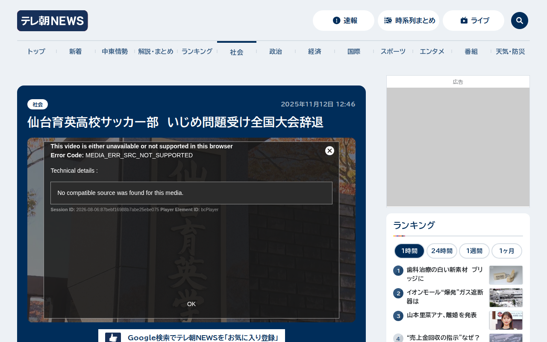Open the エンタメ nav tab
This screenshot has height=342, width=547.
point(432,51)
